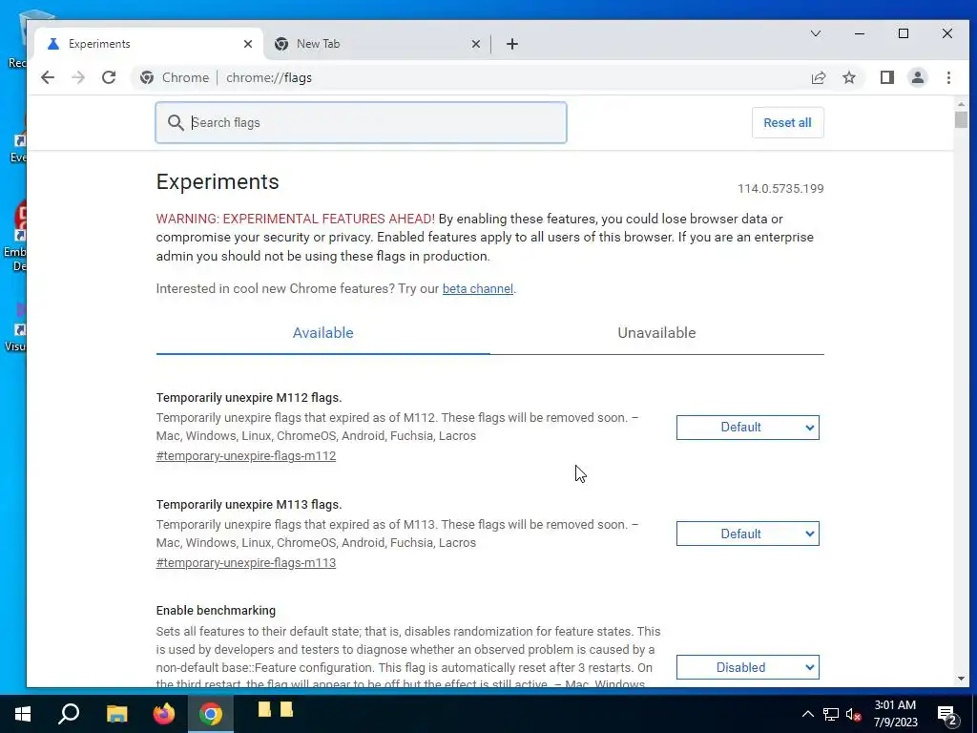Open M113 flags Default dropdown
Screen dimensions: 977x733
[x=748, y=534]
